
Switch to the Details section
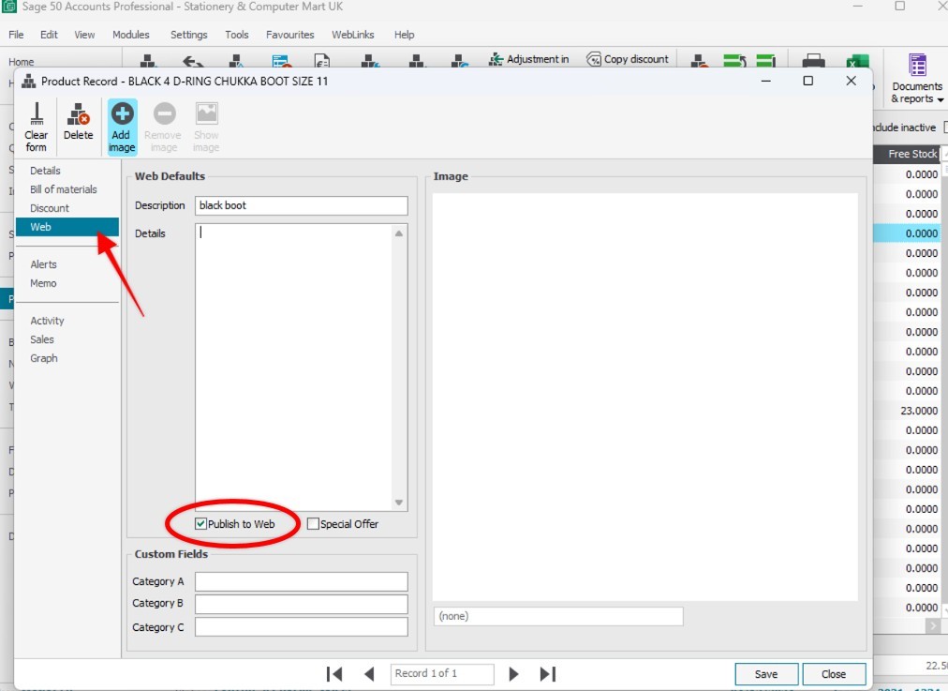point(45,171)
